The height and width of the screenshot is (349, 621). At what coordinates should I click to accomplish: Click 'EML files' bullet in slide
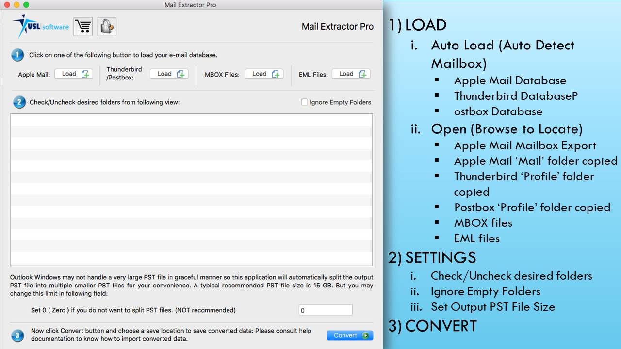click(x=477, y=238)
